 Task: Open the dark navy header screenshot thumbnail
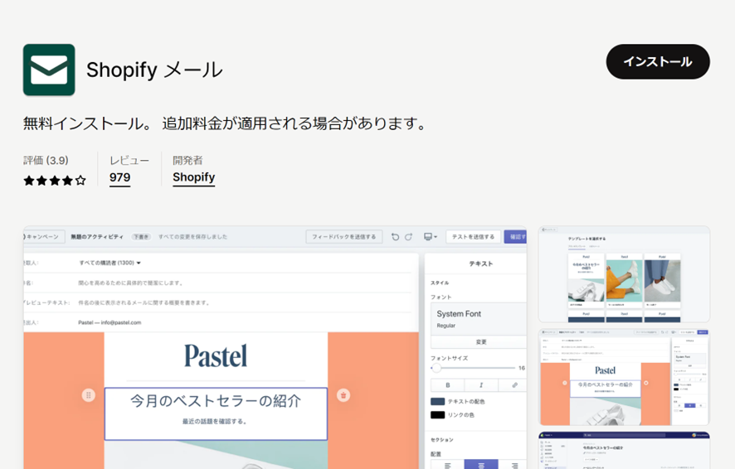point(624,450)
